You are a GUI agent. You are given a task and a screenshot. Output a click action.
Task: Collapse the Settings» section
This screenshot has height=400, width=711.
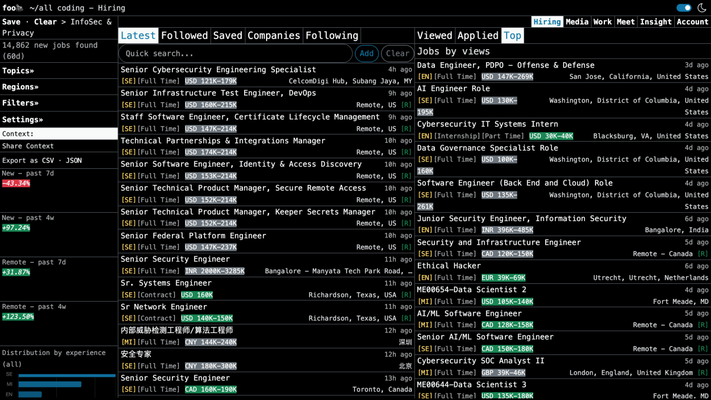point(23,119)
